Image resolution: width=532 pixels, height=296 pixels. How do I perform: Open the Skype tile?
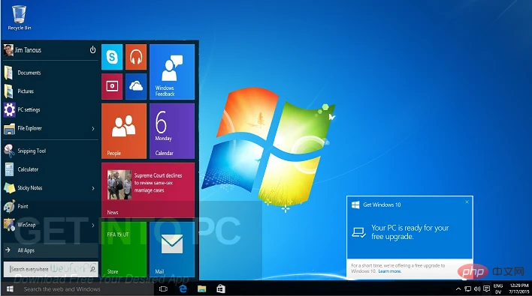pos(112,57)
